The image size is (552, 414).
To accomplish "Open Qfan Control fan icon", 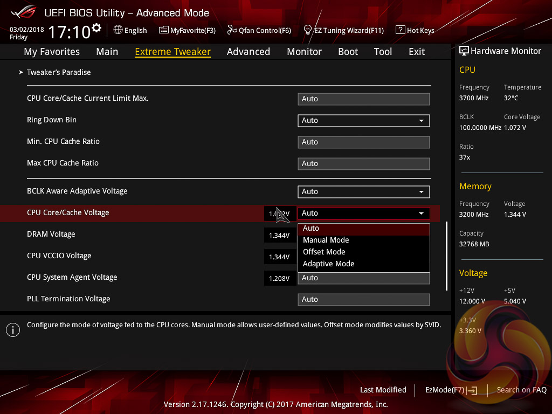I will 232,30.
